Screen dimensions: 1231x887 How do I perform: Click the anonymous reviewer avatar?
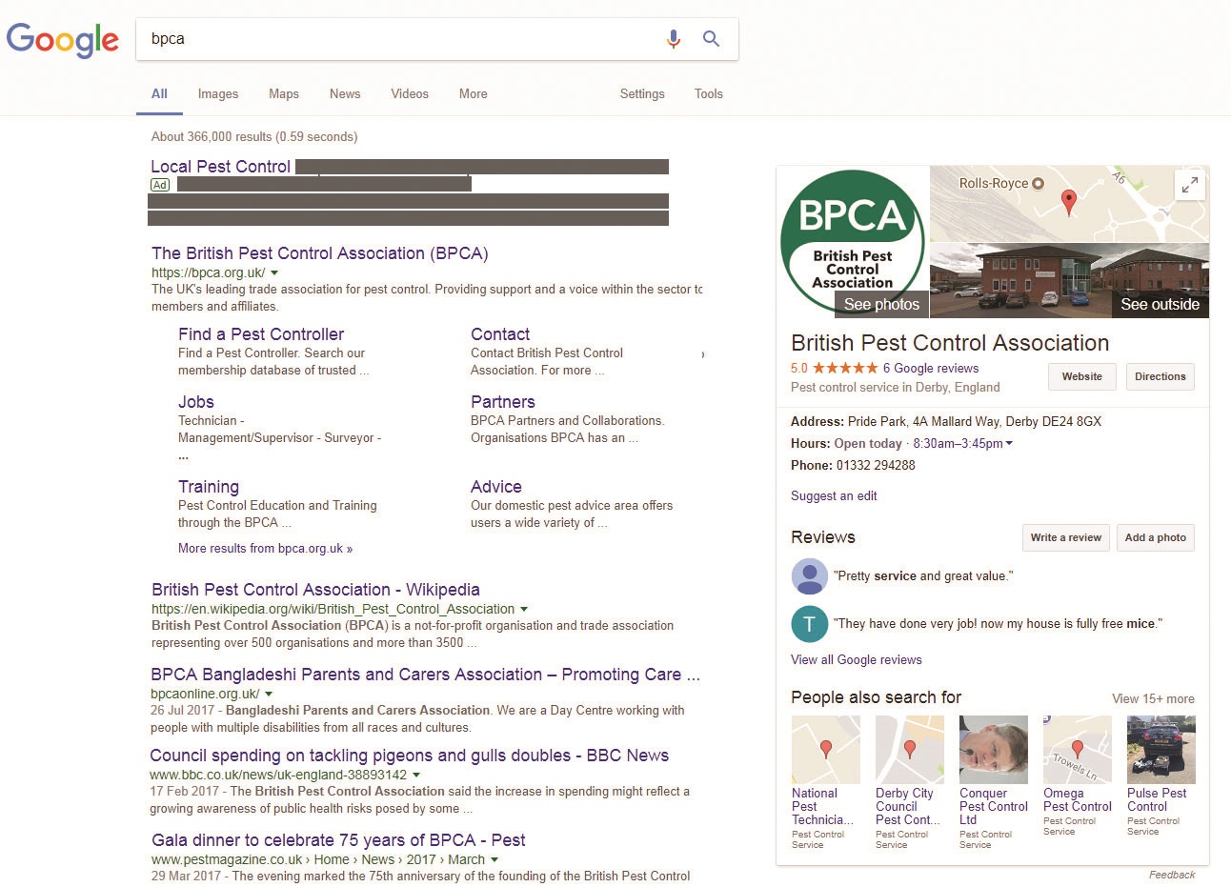(x=809, y=576)
